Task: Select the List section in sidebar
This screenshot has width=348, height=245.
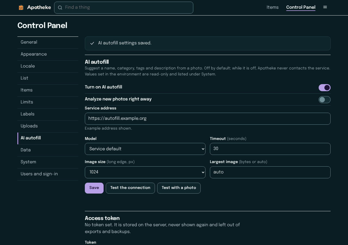Action: (48, 78)
